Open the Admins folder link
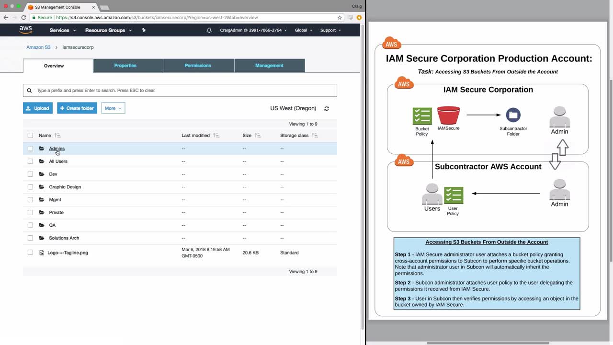This screenshot has height=345, width=613. (x=57, y=149)
